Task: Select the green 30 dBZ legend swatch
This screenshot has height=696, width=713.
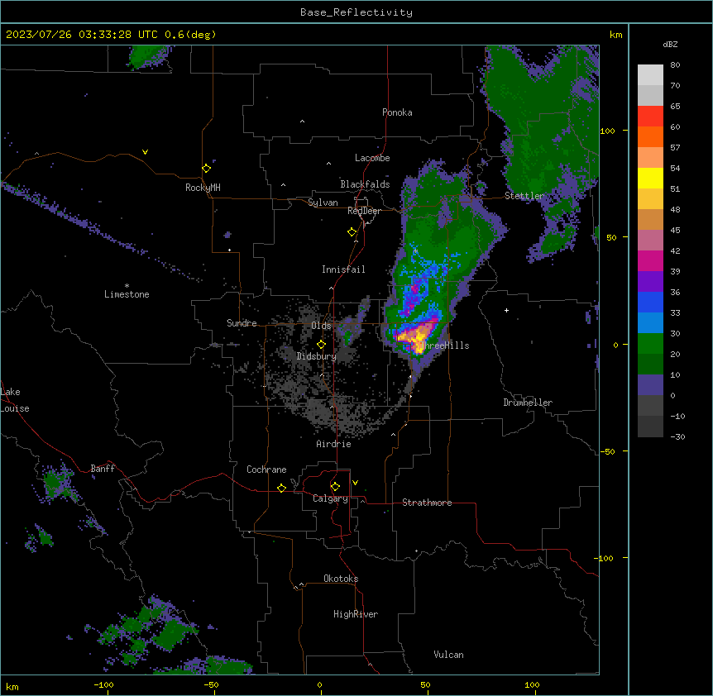Action: [650, 344]
